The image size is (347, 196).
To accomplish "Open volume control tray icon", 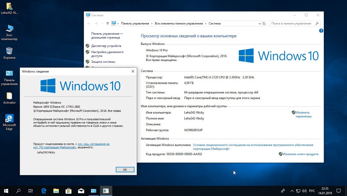I will click(304, 191).
